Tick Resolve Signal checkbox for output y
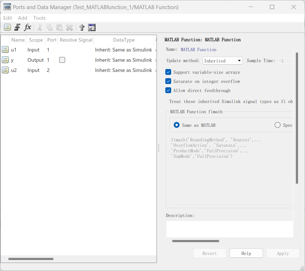 [x=62, y=60]
